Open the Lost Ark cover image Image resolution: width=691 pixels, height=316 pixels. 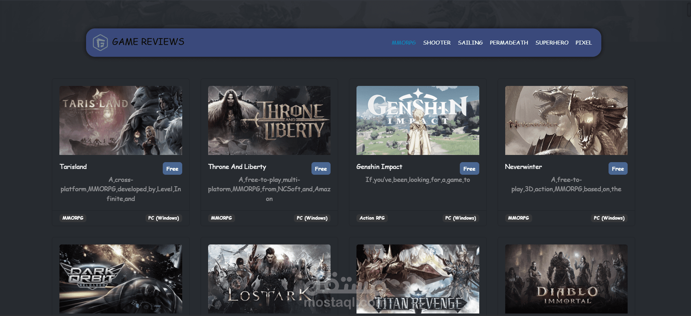[x=269, y=279]
